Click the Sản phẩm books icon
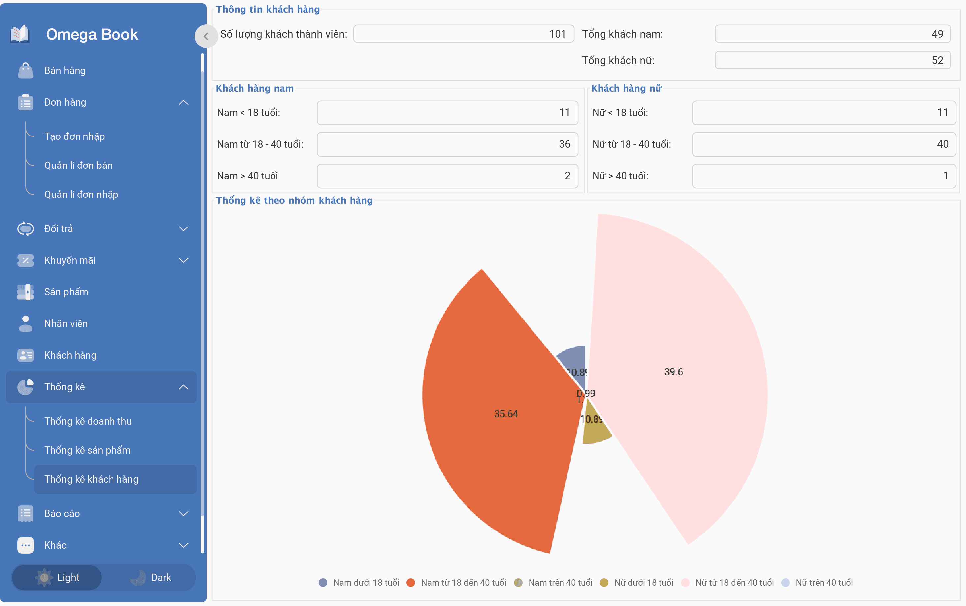The width and height of the screenshot is (966, 606). (26, 292)
